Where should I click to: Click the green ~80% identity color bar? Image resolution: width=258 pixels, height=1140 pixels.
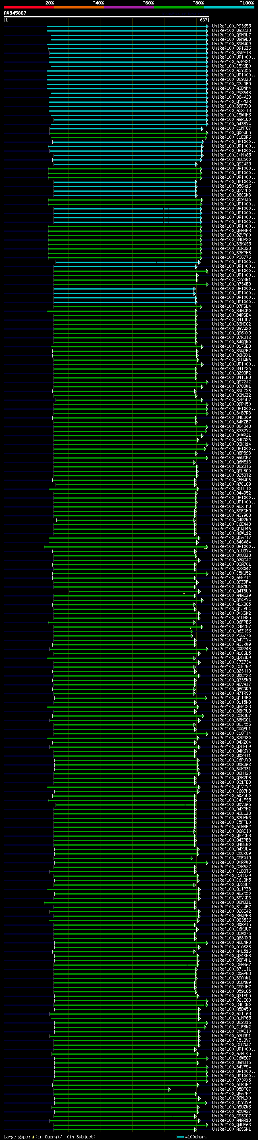coord(179,7)
